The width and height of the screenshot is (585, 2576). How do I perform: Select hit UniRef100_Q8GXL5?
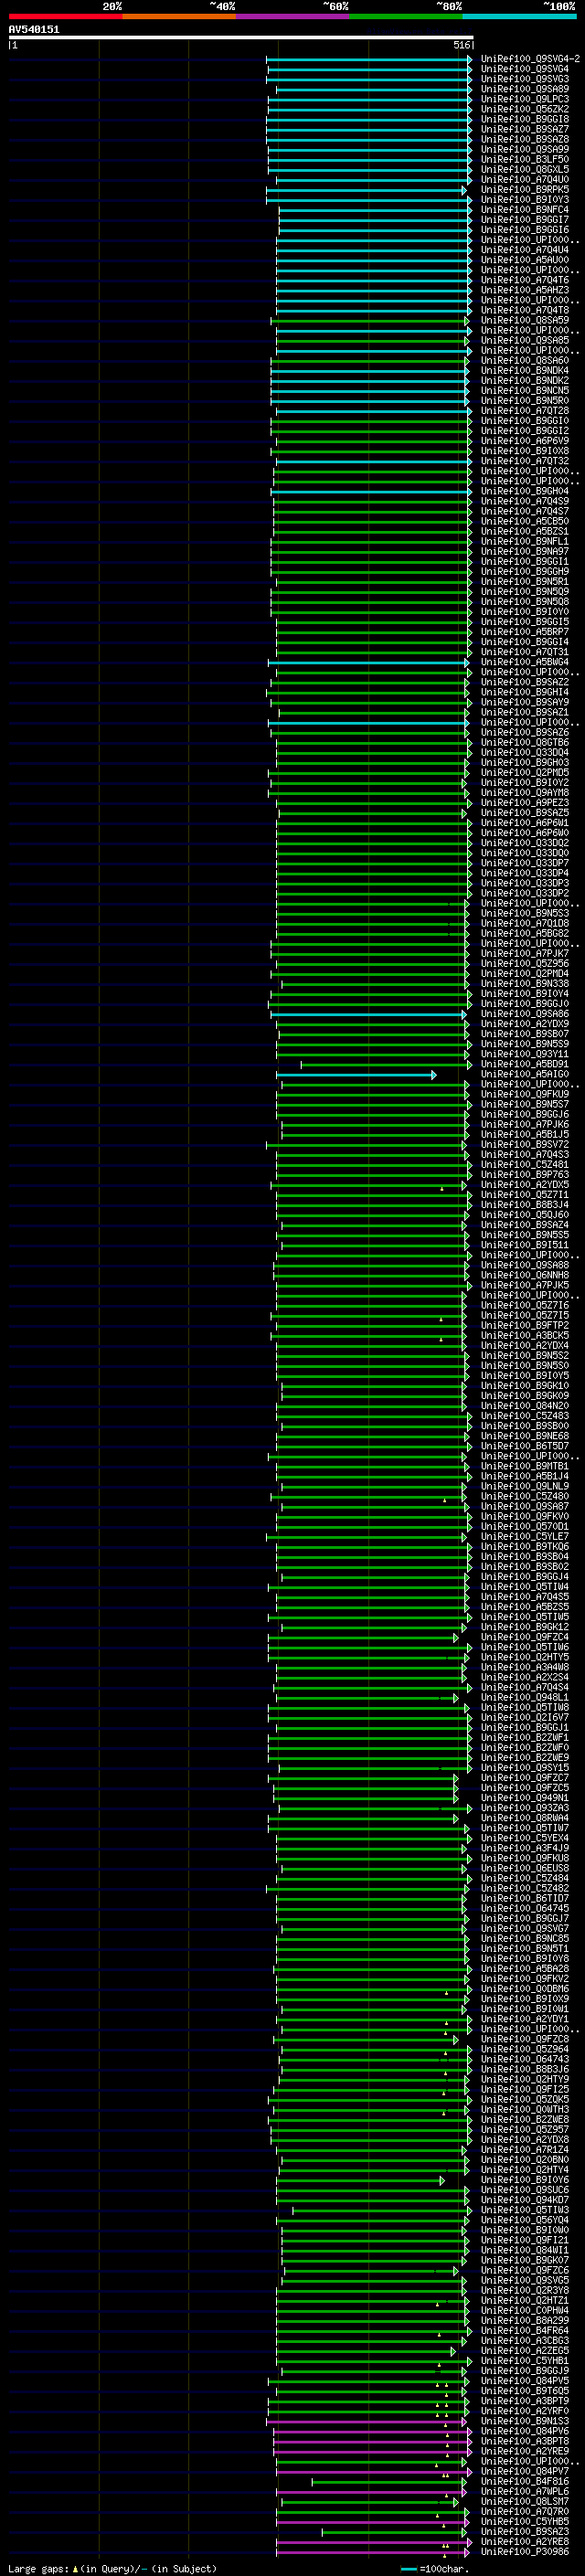click(525, 169)
